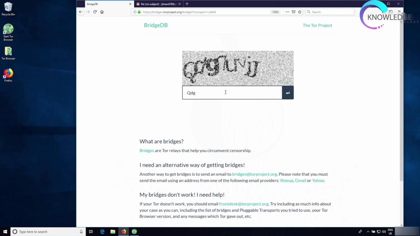Screen dimensions: 420x236
Task: Open bridges@torproject.org email link
Action: click(255, 174)
